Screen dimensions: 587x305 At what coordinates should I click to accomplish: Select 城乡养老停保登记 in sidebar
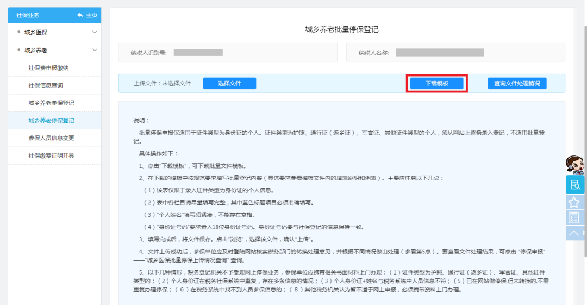click(51, 120)
